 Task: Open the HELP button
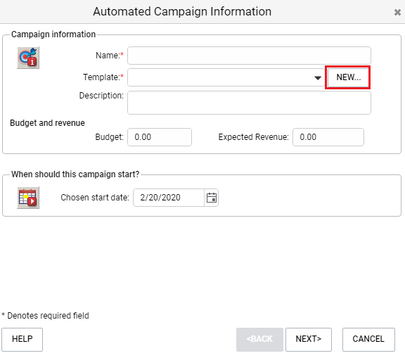[x=22, y=340]
